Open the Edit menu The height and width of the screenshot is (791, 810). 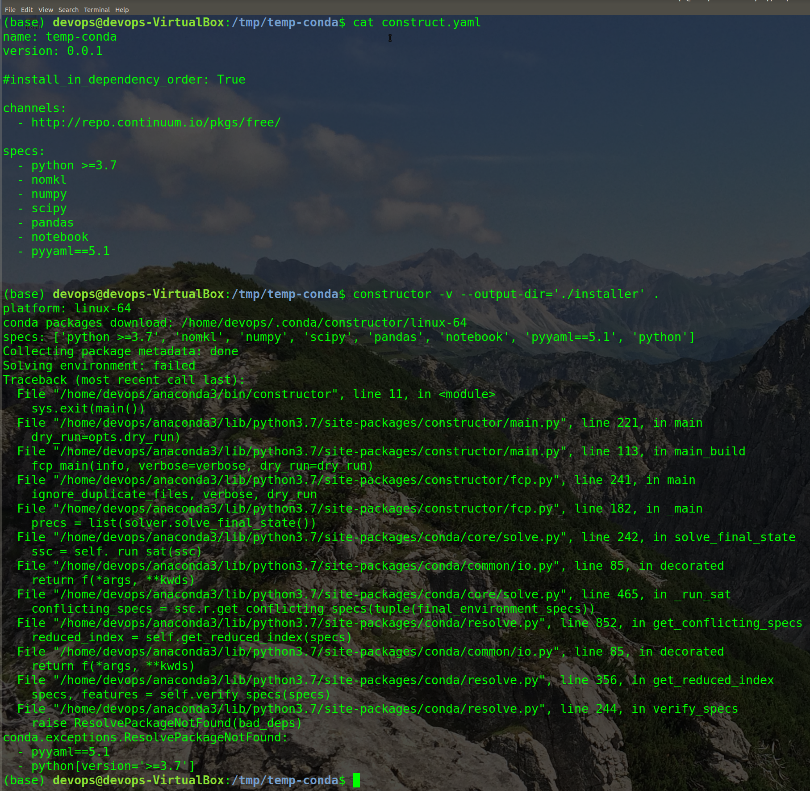pyautogui.click(x=27, y=9)
